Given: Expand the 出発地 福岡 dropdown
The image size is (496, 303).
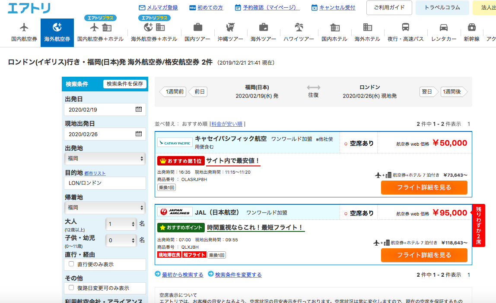Looking at the screenshot, I should (x=105, y=159).
